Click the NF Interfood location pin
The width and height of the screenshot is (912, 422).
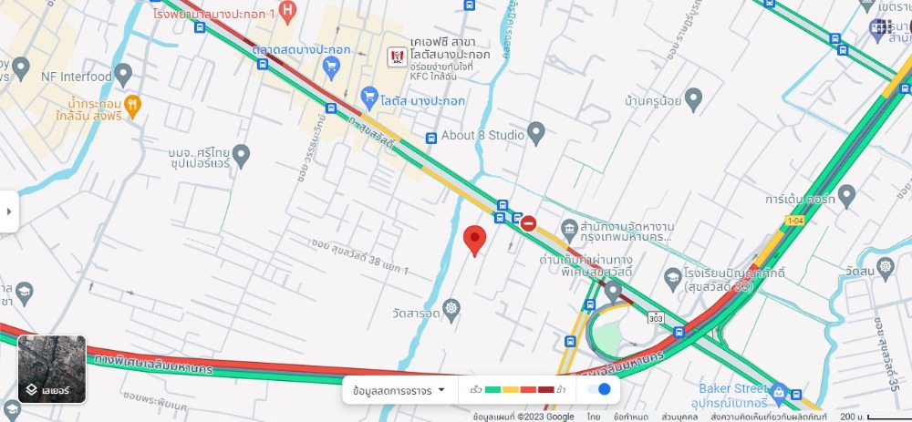123,75
